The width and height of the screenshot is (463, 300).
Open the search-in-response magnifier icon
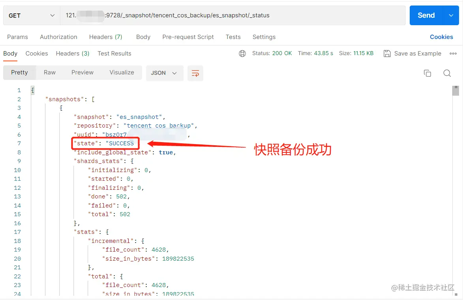pyautogui.click(x=447, y=73)
